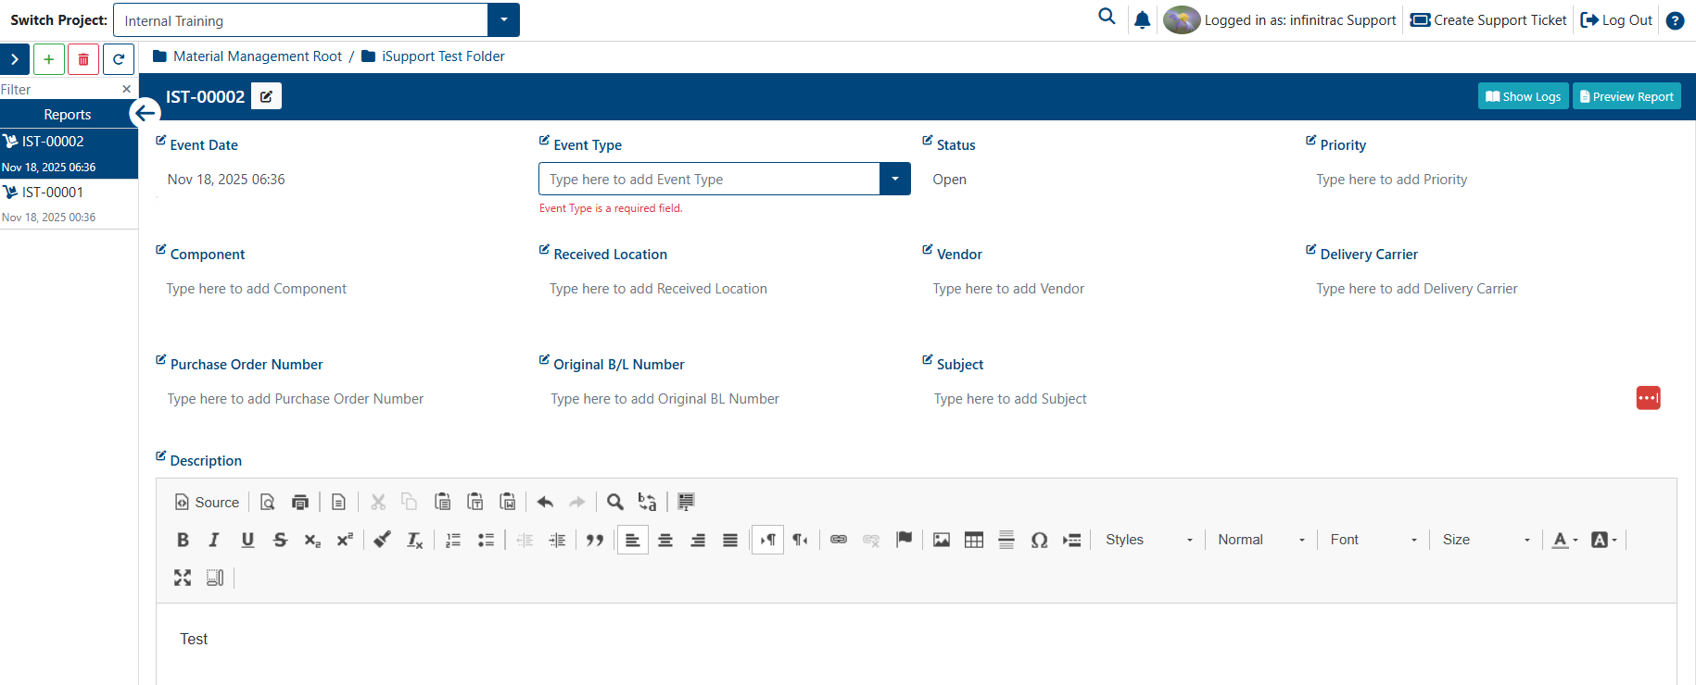This screenshot has width=1696, height=685.
Task: Insert a table in the editor
Action: click(974, 540)
